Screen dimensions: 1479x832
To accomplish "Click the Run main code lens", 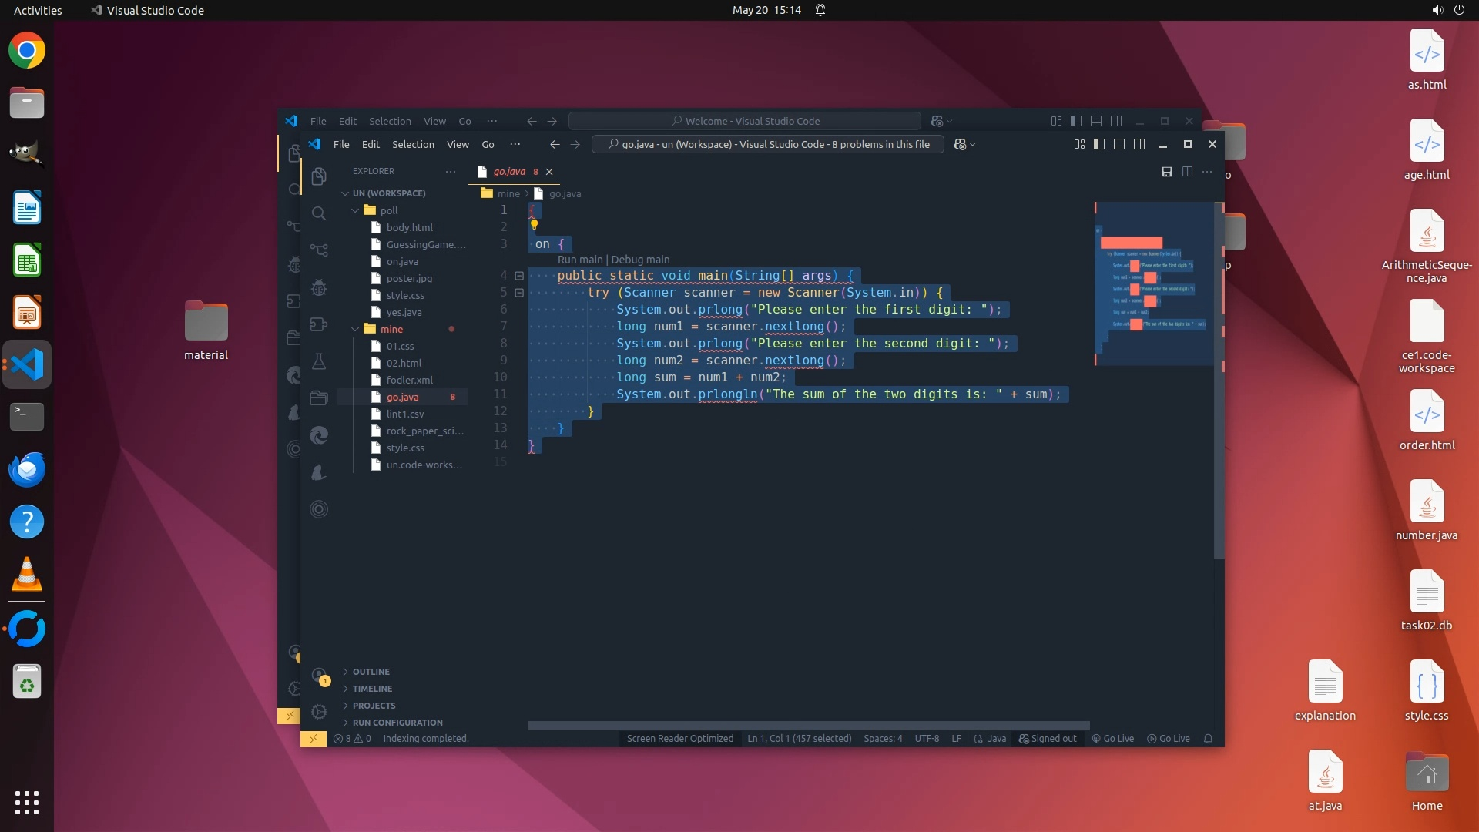I will [x=580, y=260].
